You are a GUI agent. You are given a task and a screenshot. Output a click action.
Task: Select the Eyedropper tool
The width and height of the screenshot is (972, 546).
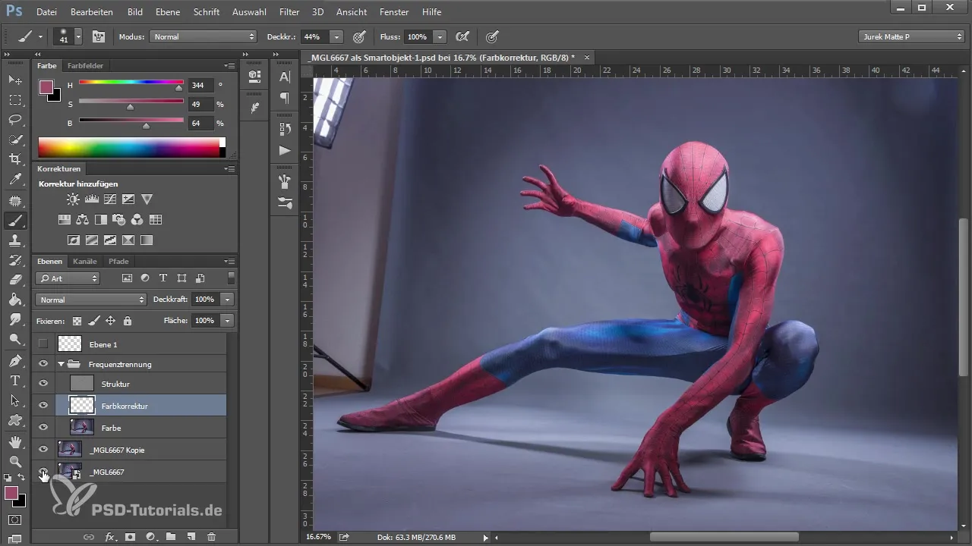pos(14,180)
